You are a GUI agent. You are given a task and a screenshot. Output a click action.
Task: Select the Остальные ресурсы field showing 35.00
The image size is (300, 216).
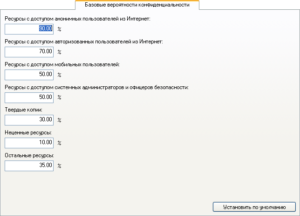pyautogui.click(x=29, y=166)
